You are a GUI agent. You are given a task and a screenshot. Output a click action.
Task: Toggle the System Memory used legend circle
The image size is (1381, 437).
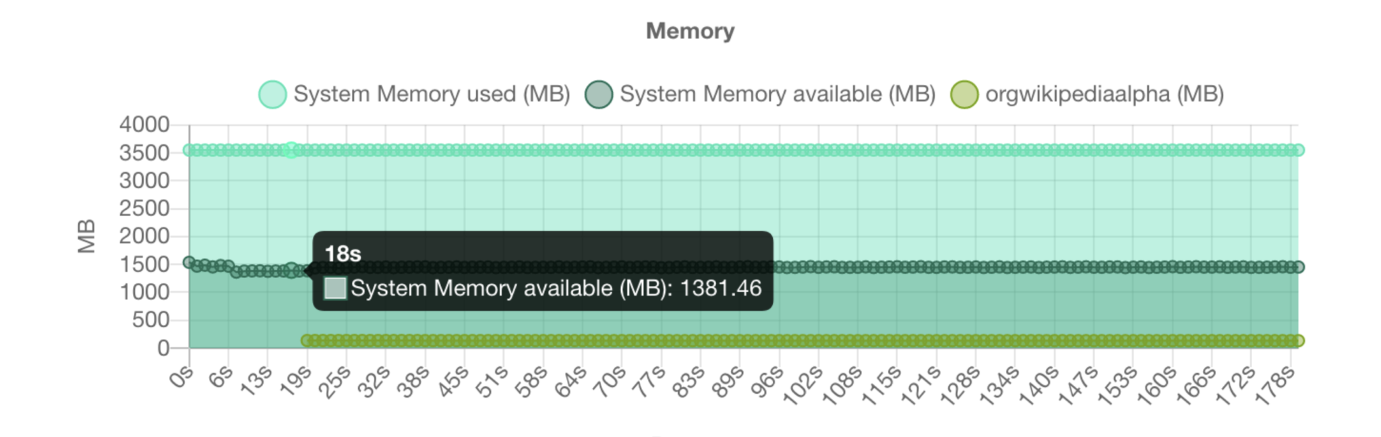pyautogui.click(x=272, y=94)
